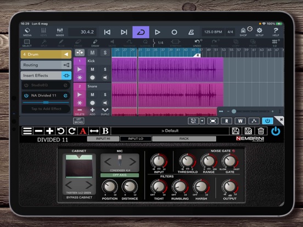Jump to next marker
The width and height of the screenshot is (303, 227).
124,32
